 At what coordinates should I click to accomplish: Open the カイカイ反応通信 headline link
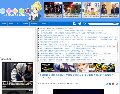pos(66,51)
